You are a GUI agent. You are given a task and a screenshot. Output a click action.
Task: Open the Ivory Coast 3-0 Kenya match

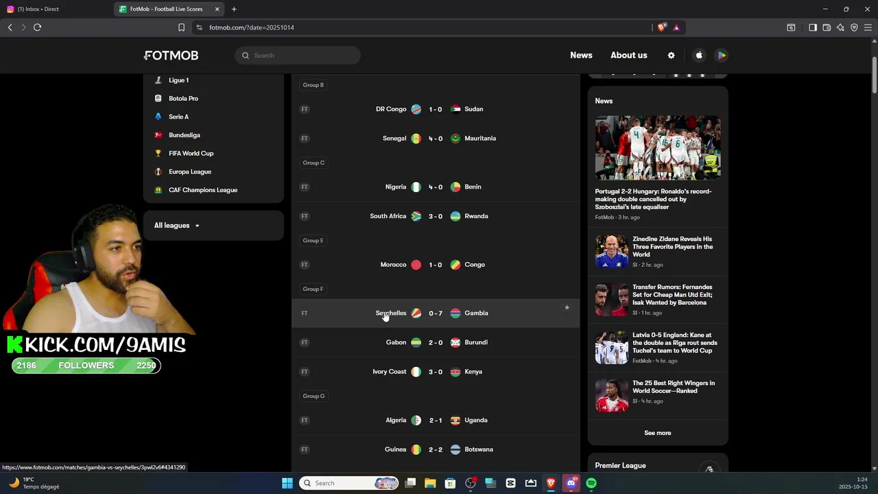(436, 372)
